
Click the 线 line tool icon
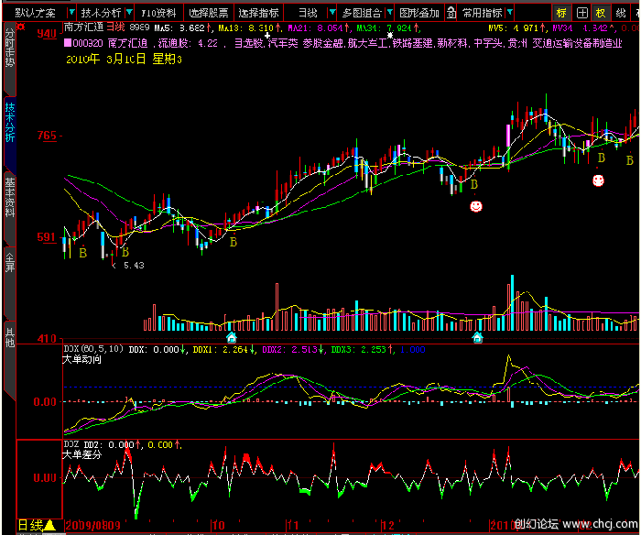pos(622,13)
